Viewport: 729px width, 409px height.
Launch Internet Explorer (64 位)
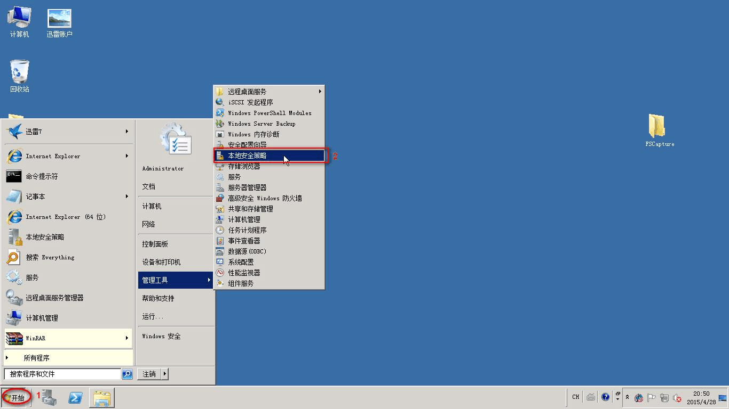point(68,217)
